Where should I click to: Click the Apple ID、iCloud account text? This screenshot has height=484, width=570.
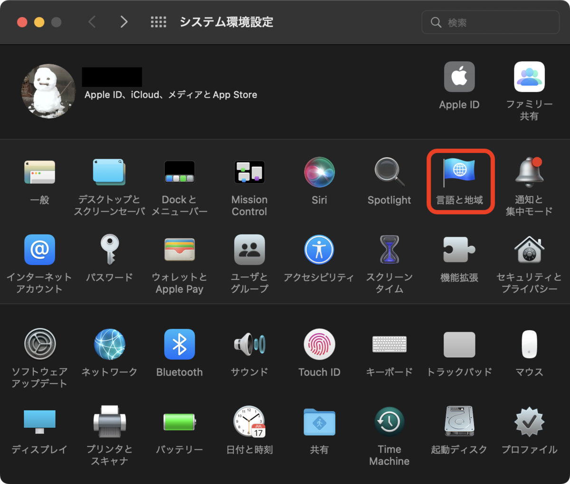point(171,95)
